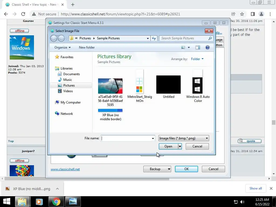Image resolution: width=276 pixels, height=207 pixels.
Task: Refresh the Sample Pictures folder listing
Action: [x=154, y=38]
